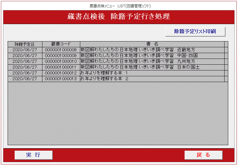Select the 書名 column header
Screen dimensions: 238x165
click(152, 44)
